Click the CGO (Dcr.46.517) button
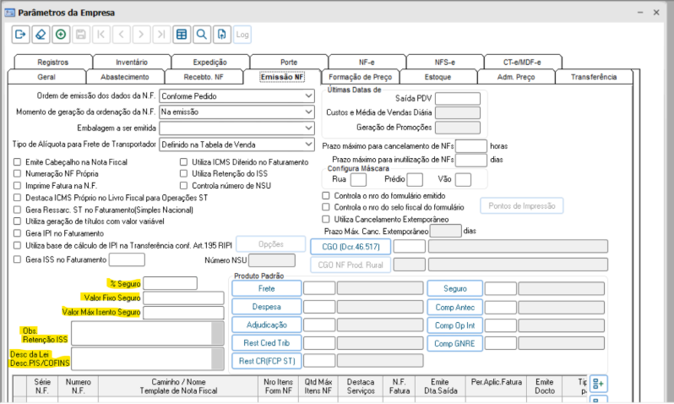The height and width of the screenshot is (404, 674). click(350, 247)
